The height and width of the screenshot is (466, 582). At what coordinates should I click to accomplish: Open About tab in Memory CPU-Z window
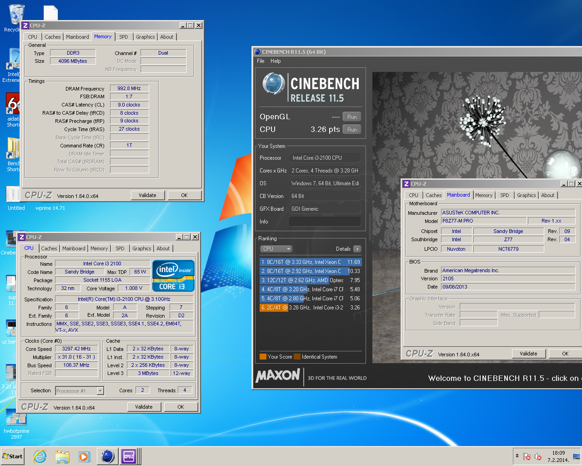pos(167,37)
